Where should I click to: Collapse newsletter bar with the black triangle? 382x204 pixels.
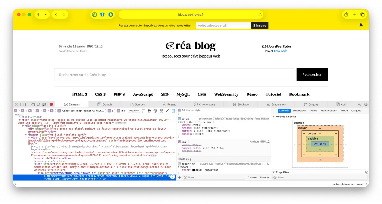tap(361, 25)
